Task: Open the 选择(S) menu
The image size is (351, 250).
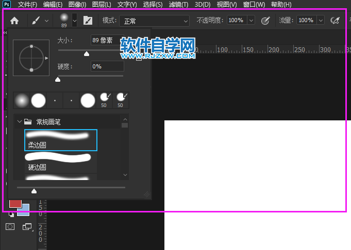Action: pos(153,5)
